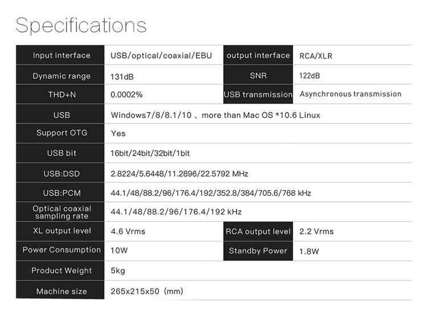Click the SNR label cell
The image size is (427, 322).
(x=258, y=76)
